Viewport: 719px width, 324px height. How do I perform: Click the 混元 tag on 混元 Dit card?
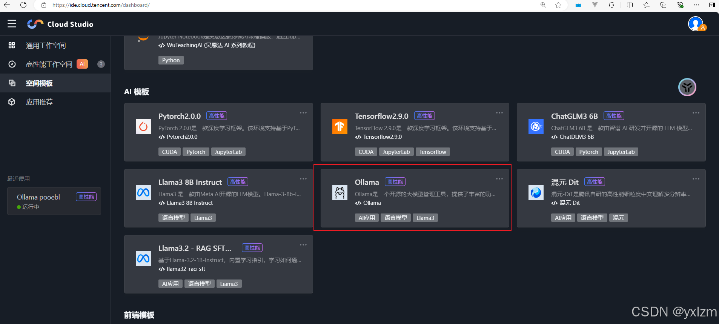click(619, 218)
